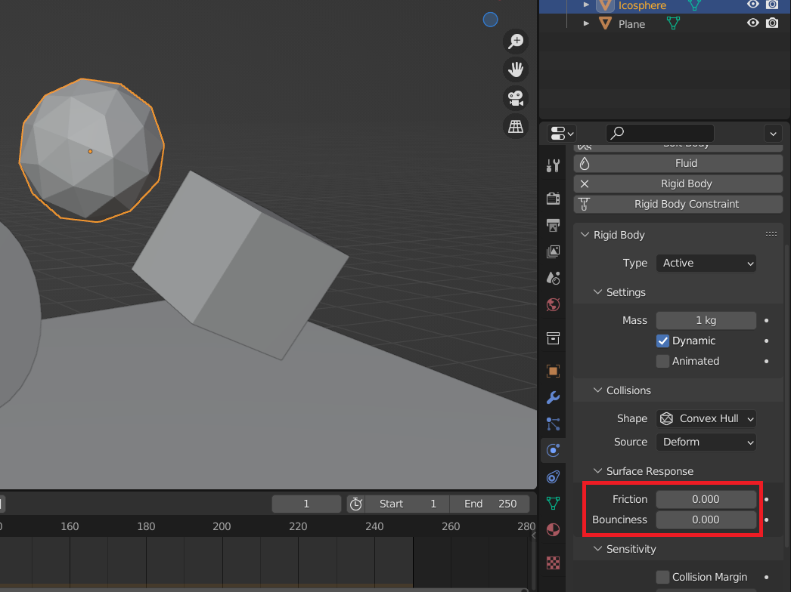Viewport: 791px width, 592px height.
Task: Open the World properties globe icon
Action: coord(553,305)
